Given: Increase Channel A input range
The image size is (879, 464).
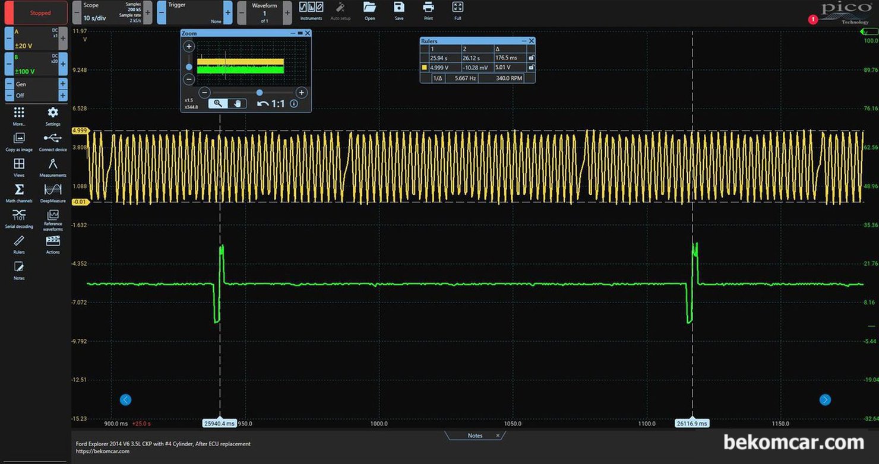Looking at the screenshot, I should click(x=63, y=39).
